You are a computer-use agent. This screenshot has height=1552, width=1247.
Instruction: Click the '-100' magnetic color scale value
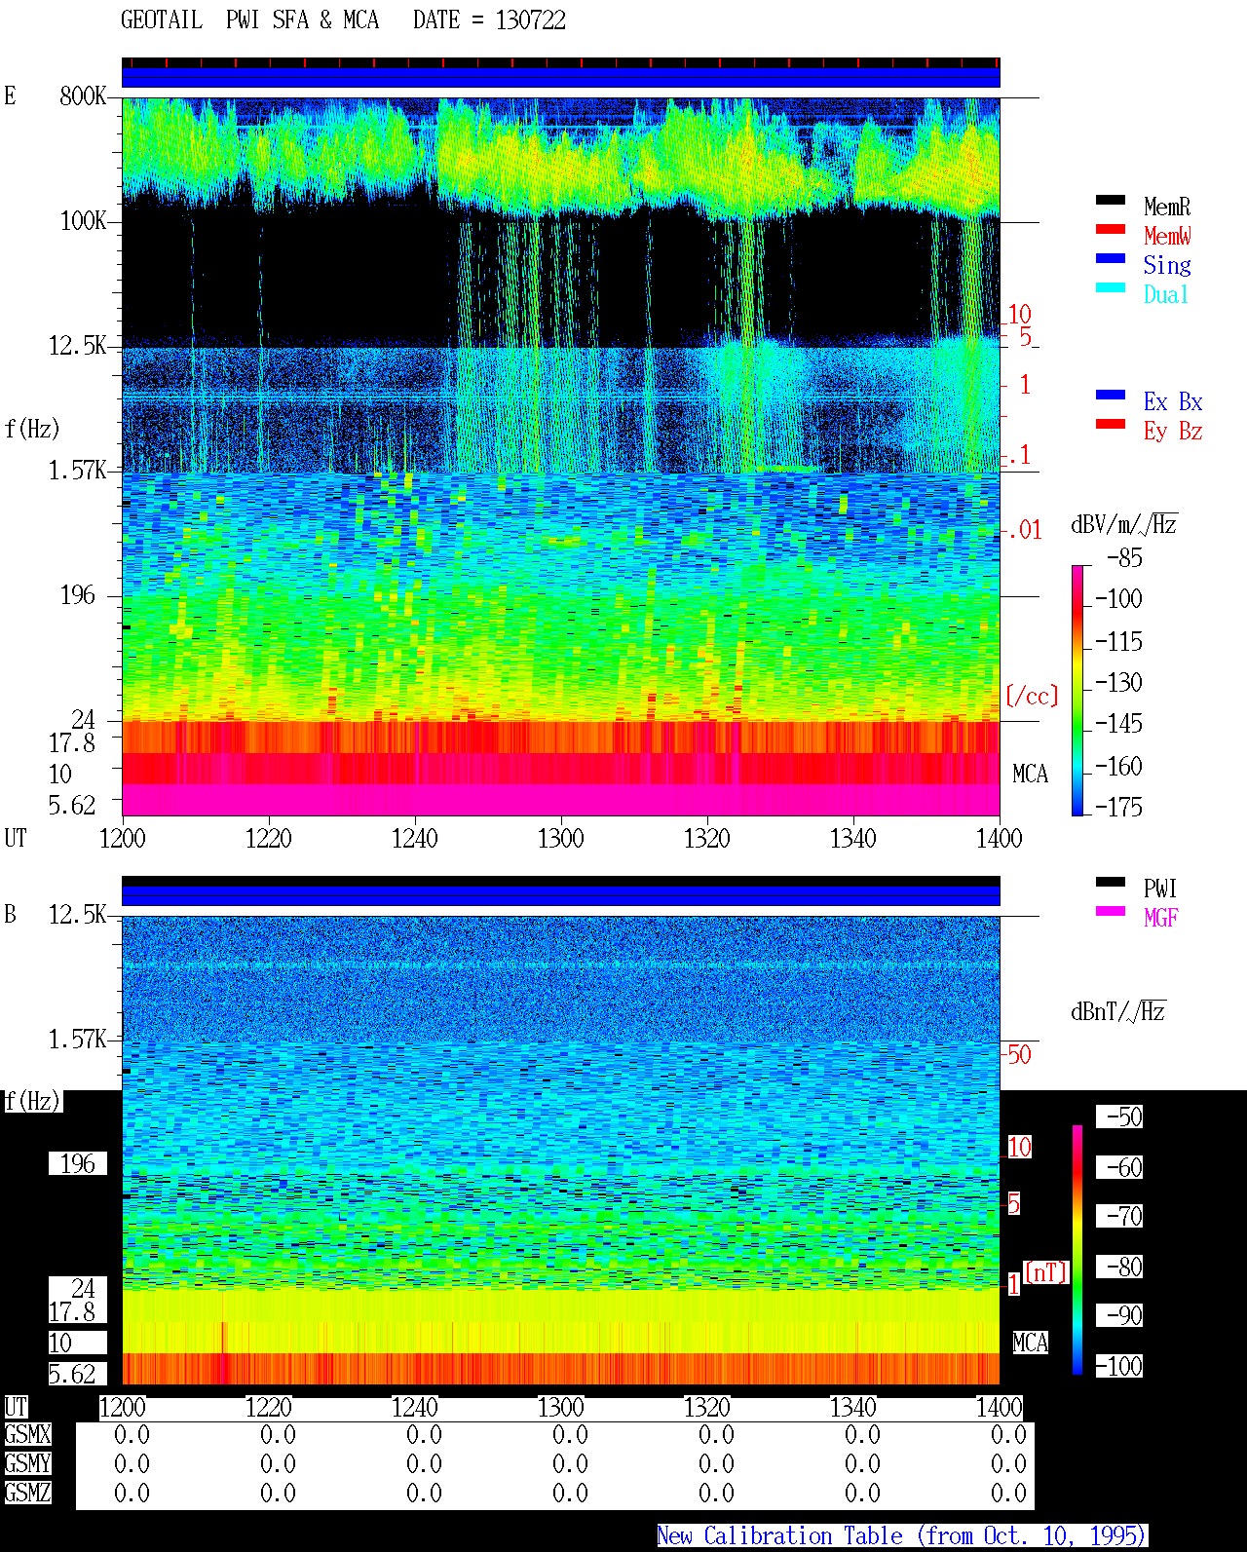click(x=1119, y=1366)
